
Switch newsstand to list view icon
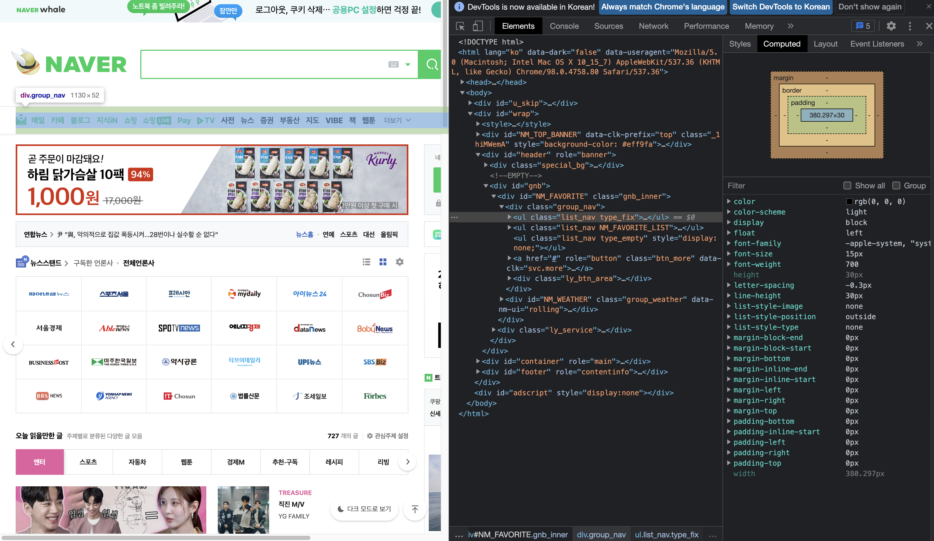pos(366,262)
